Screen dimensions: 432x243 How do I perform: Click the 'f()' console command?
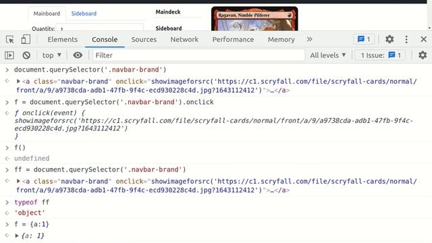click(x=20, y=148)
